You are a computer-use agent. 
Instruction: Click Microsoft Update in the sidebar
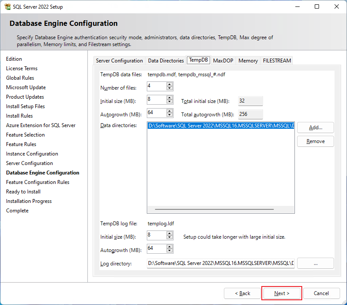point(26,87)
